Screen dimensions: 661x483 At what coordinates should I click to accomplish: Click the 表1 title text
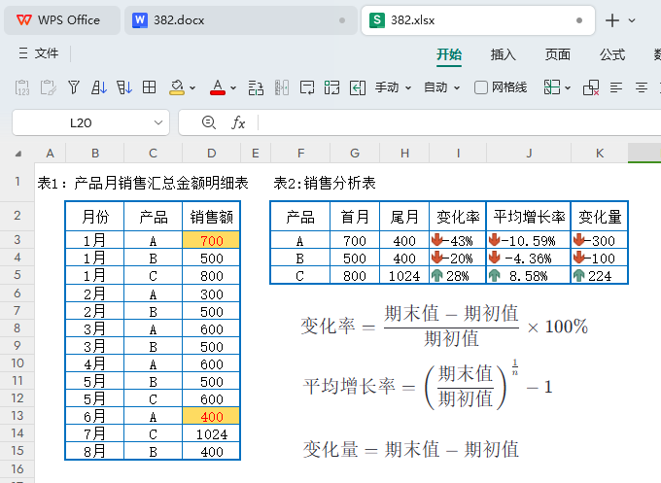[x=143, y=183]
